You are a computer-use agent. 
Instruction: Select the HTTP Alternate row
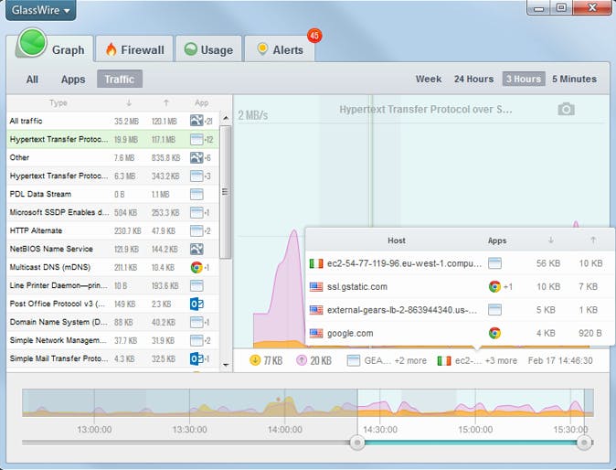[112, 230]
